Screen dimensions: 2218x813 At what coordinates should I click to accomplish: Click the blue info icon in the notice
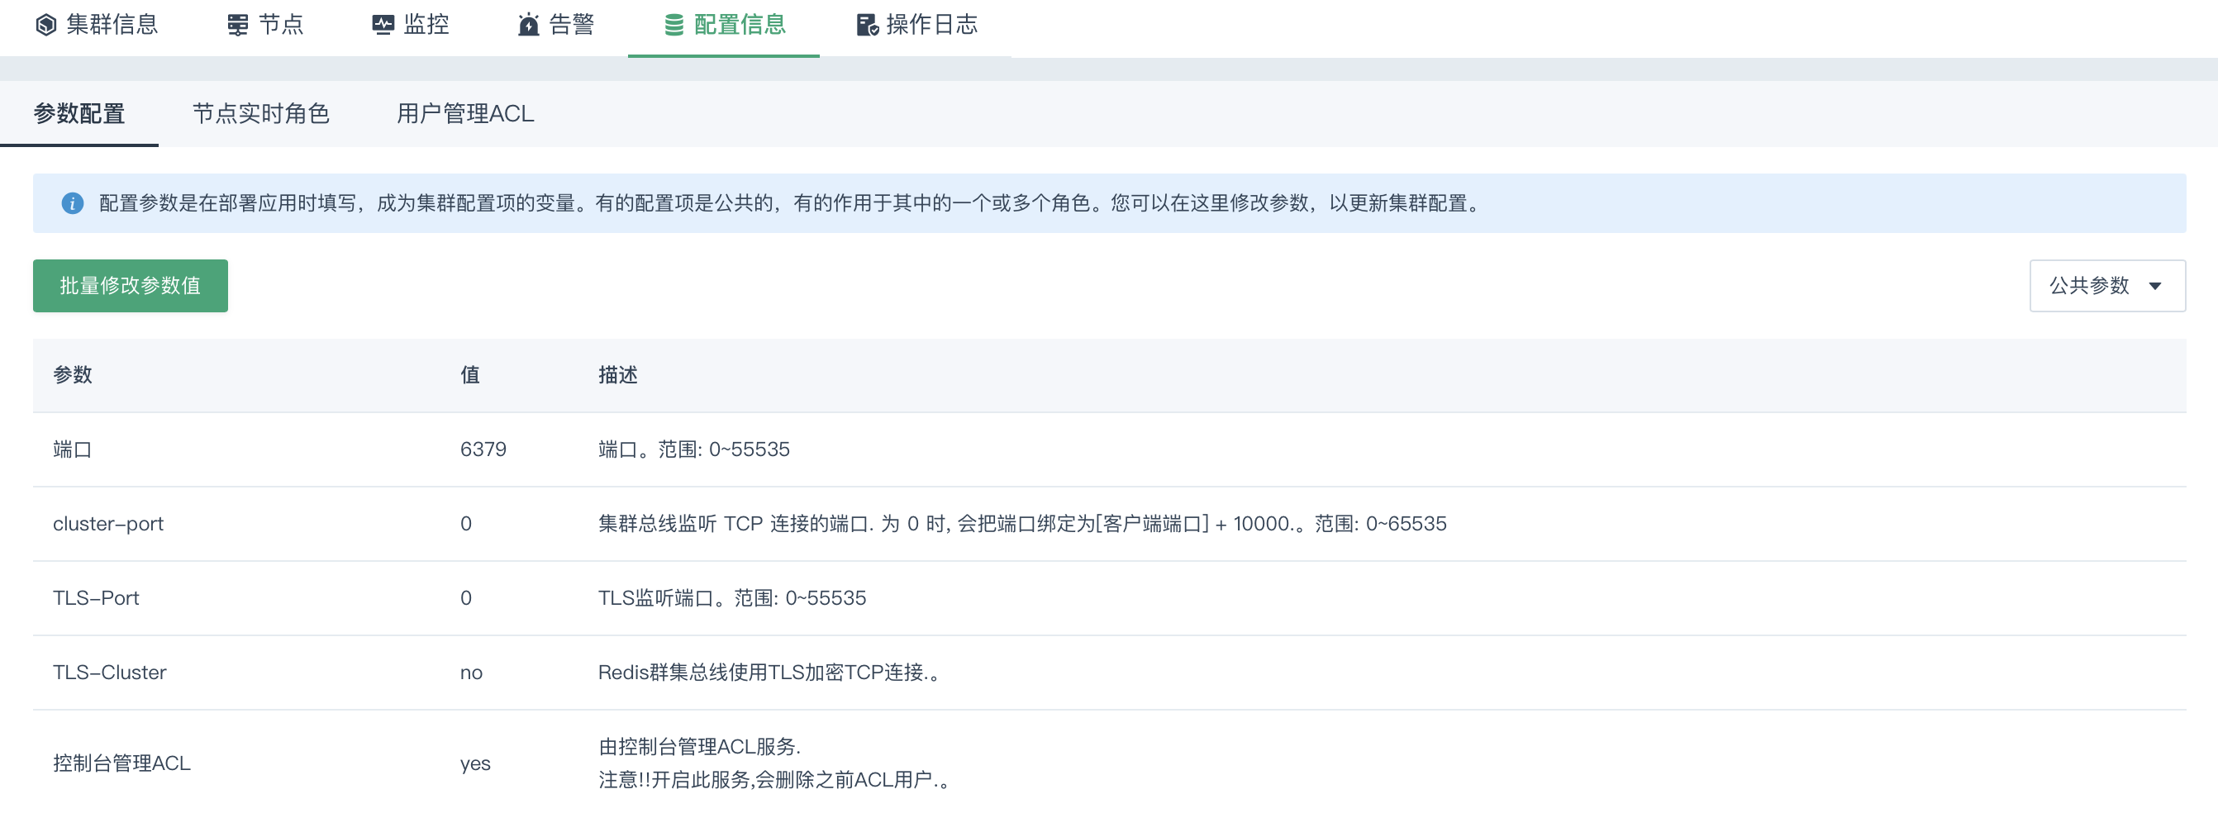[x=73, y=203]
